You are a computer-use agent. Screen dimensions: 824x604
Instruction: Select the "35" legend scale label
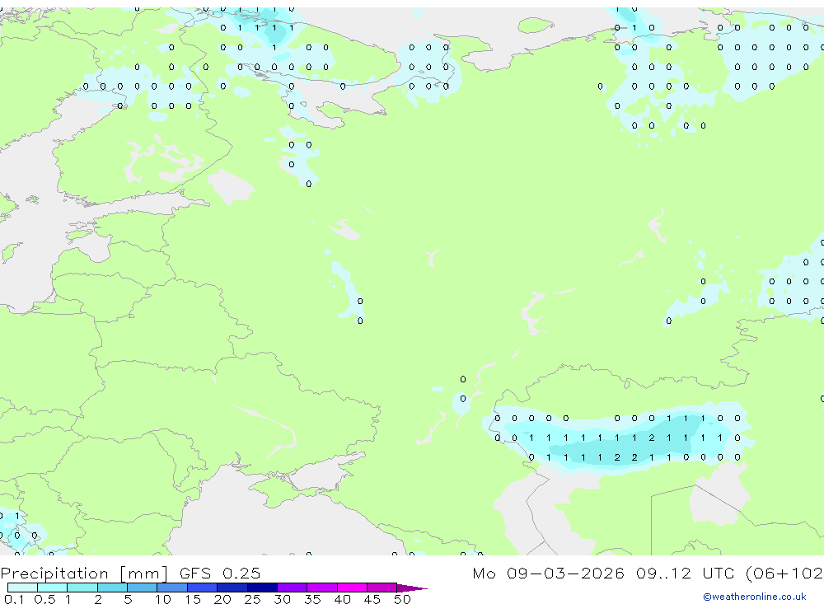pos(312,599)
